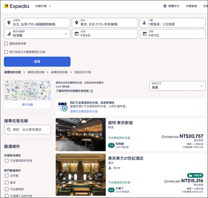Click the Tokyo map thumbnail
Viewport: 208px width, 198px height.
27,90
